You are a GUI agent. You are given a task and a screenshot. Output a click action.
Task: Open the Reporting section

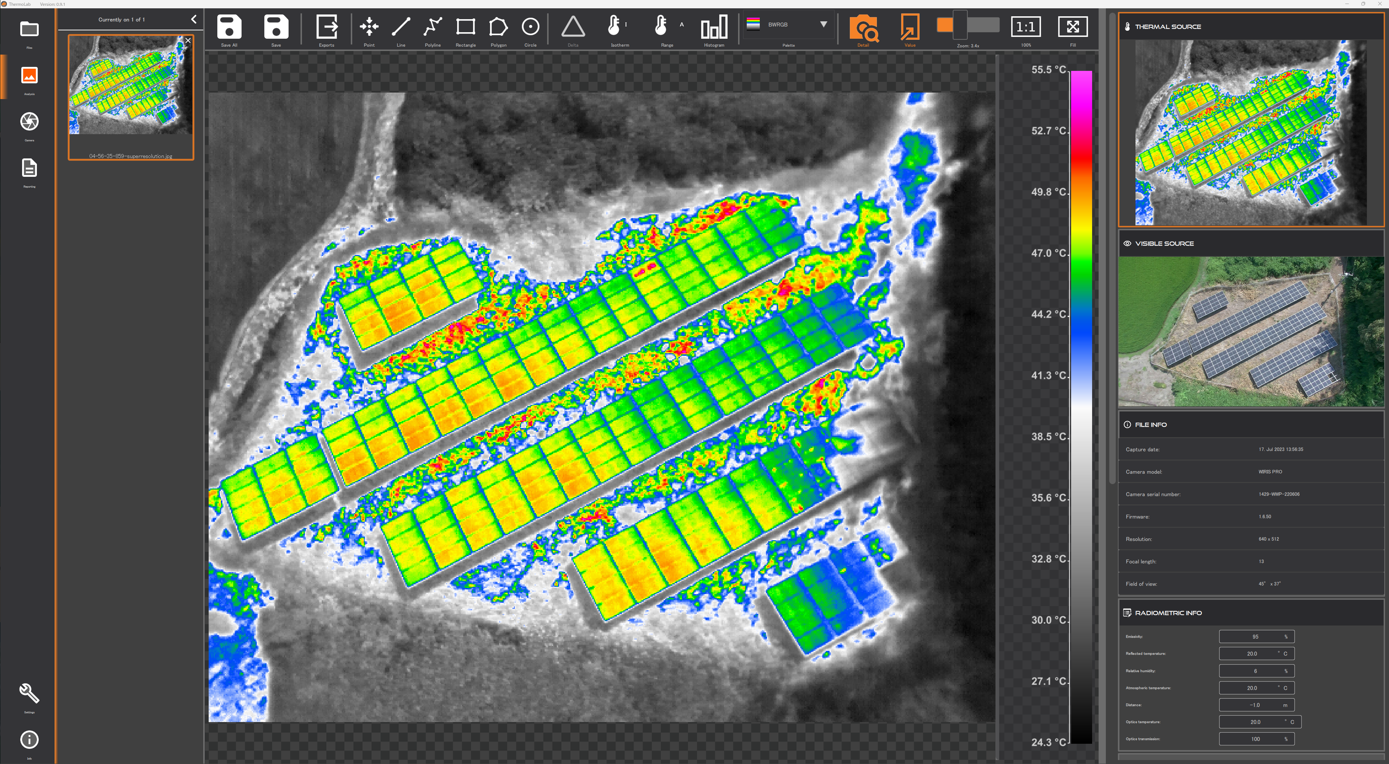29,168
